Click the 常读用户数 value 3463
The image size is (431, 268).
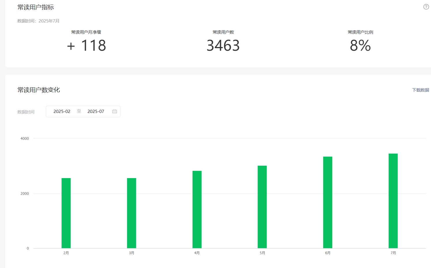(x=223, y=46)
